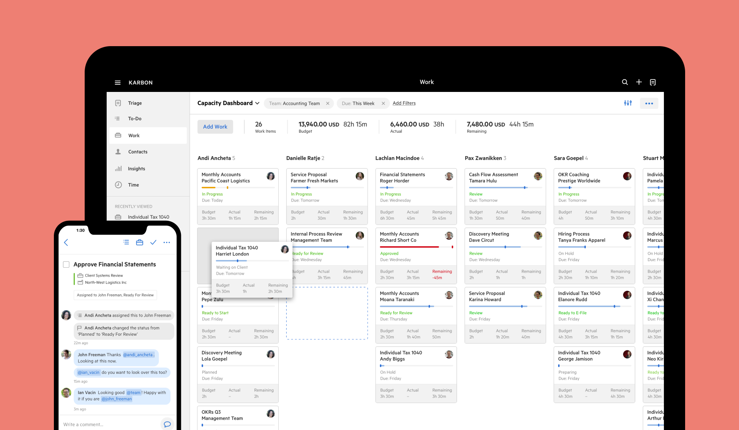Viewport: 739px width, 430px height.
Task: Click the filter sliders icon
Action: 628,102
